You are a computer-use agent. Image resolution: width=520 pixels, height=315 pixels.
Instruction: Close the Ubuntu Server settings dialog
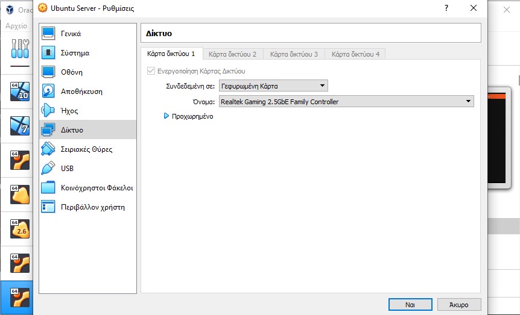[x=473, y=8]
